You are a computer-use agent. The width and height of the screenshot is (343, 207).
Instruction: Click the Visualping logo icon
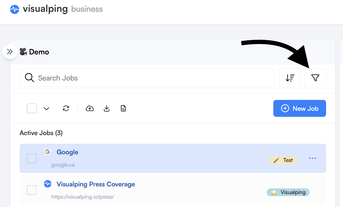(15, 9)
